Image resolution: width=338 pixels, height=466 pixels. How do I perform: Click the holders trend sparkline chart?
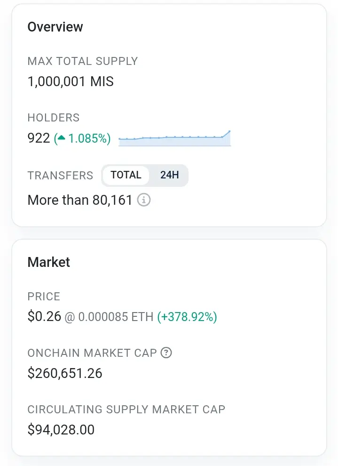click(x=174, y=138)
